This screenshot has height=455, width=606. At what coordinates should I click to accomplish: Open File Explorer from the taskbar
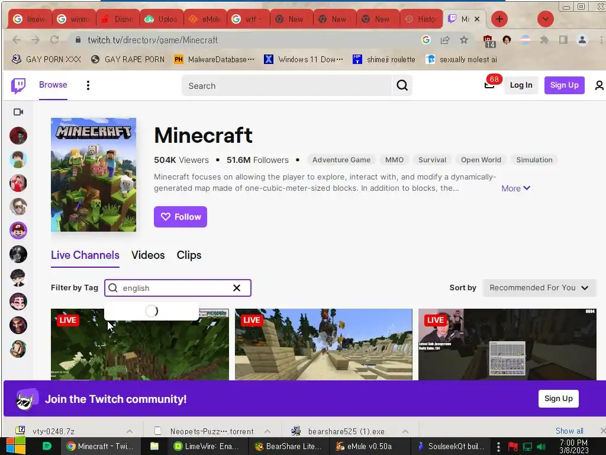point(154,446)
